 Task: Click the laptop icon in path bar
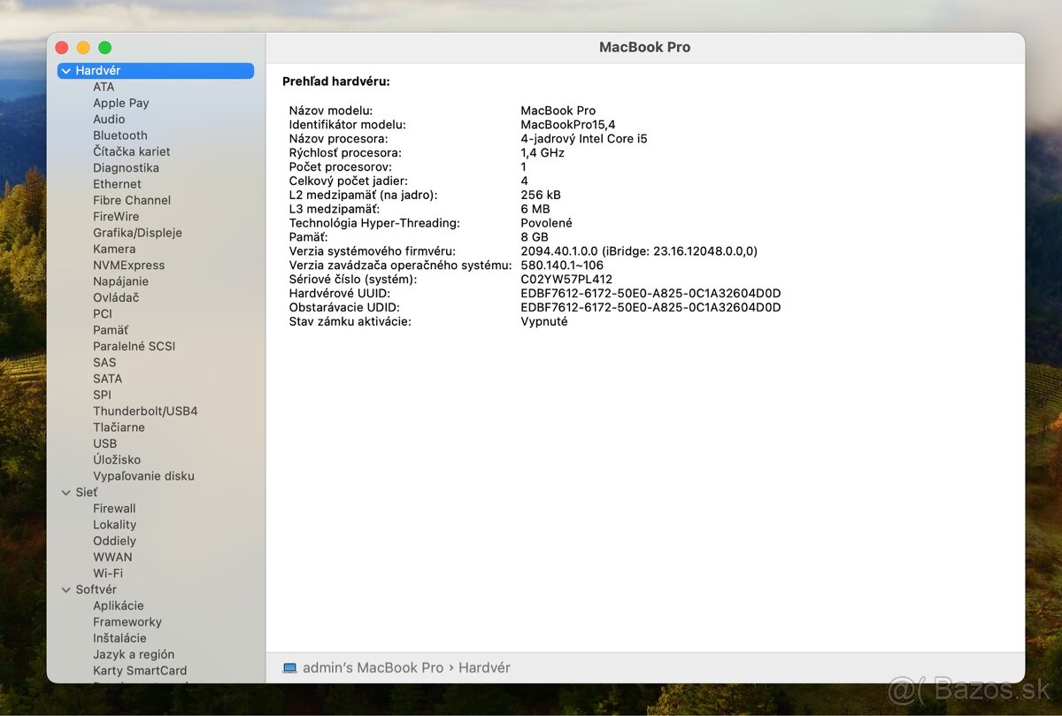289,668
